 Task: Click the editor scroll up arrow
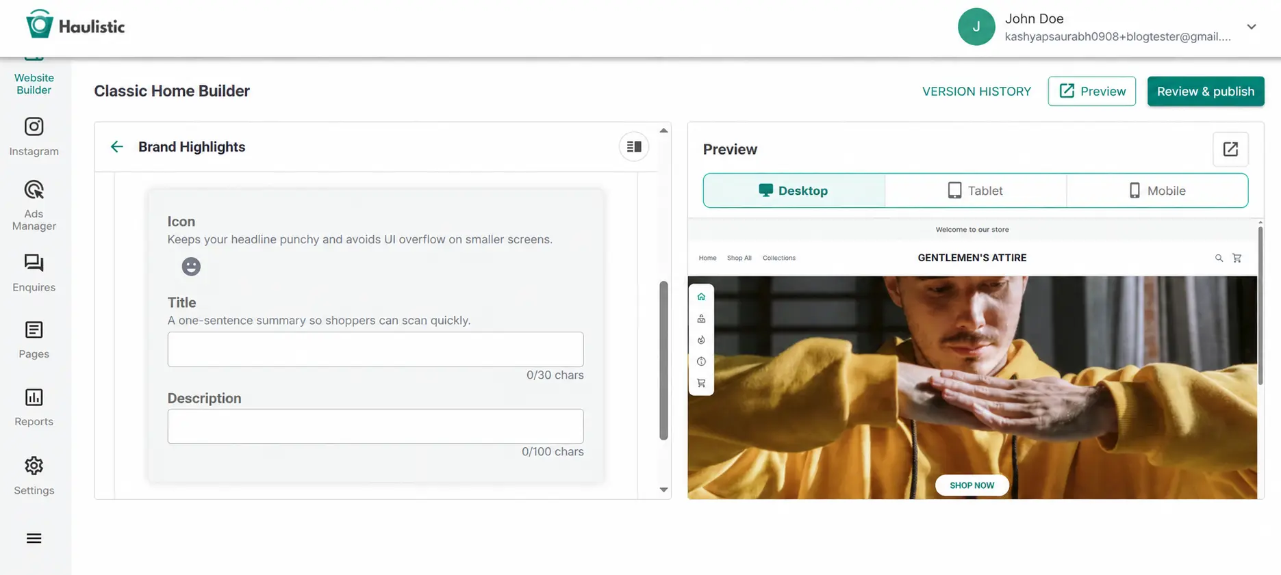[663, 130]
